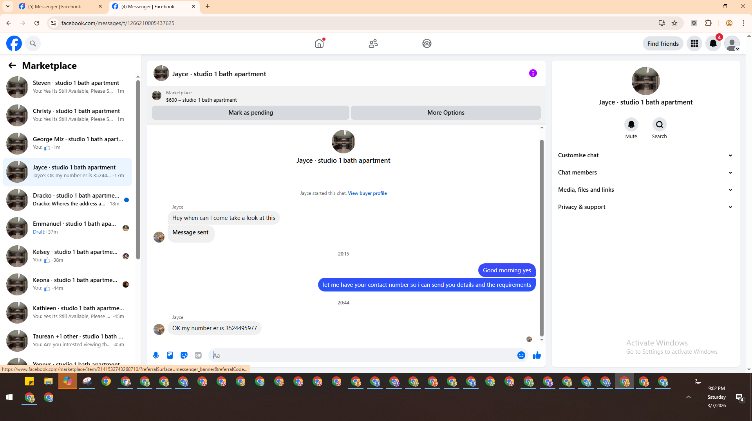752x421 pixels.
Task: Send a thumbs-up like
Action: (x=537, y=355)
